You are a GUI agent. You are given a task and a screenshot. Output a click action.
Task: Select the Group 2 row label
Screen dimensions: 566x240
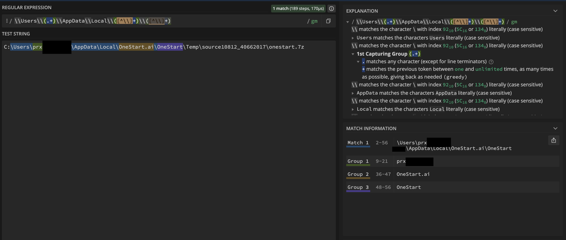(x=358, y=174)
